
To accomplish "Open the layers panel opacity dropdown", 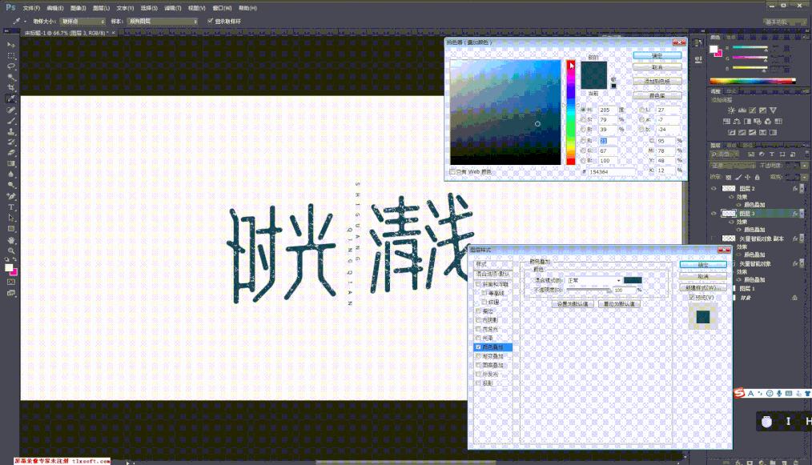I will coord(803,165).
